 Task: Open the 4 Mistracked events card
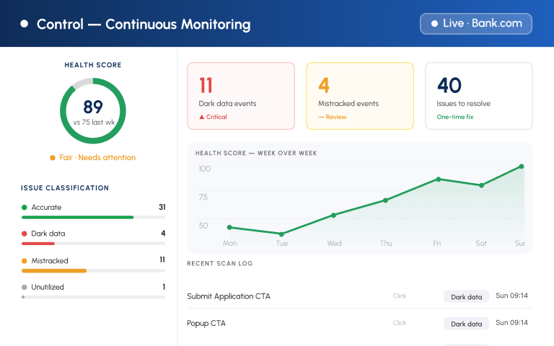coord(360,96)
